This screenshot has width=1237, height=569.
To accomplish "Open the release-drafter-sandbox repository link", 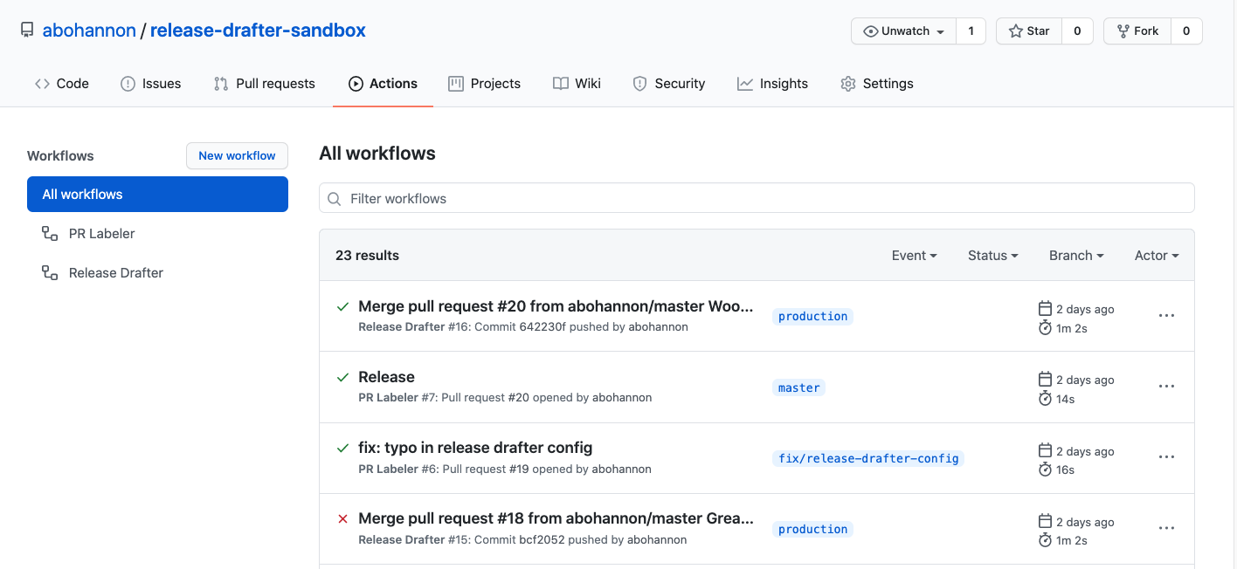I will tap(258, 31).
